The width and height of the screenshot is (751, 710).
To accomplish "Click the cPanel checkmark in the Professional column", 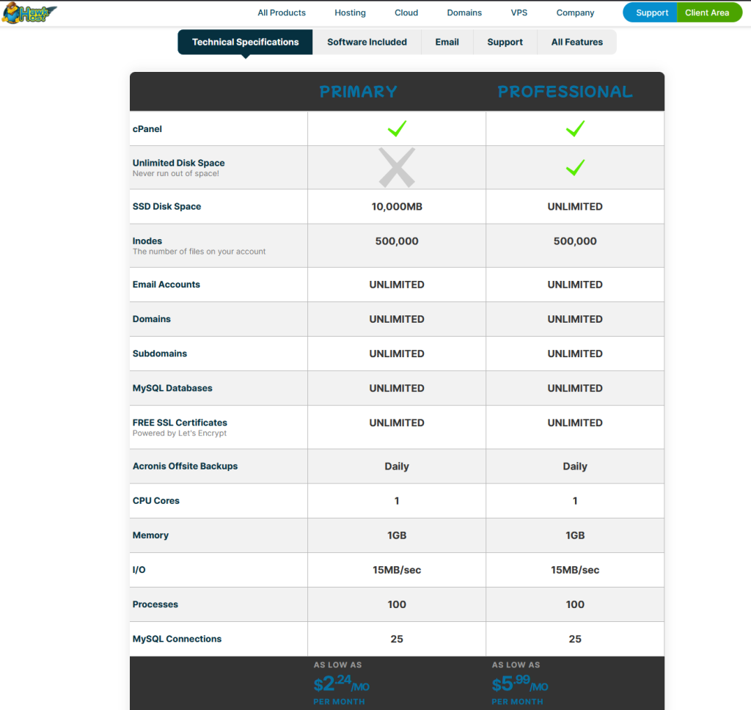I will click(575, 128).
